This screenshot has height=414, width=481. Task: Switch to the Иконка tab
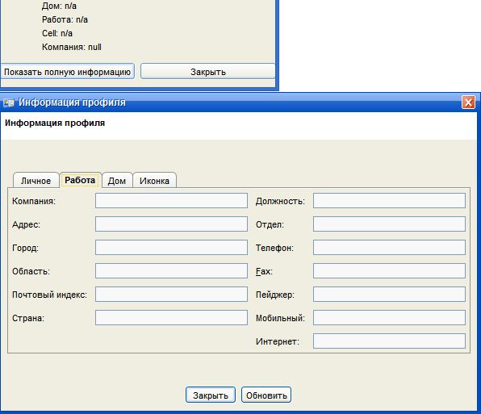pos(155,180)
